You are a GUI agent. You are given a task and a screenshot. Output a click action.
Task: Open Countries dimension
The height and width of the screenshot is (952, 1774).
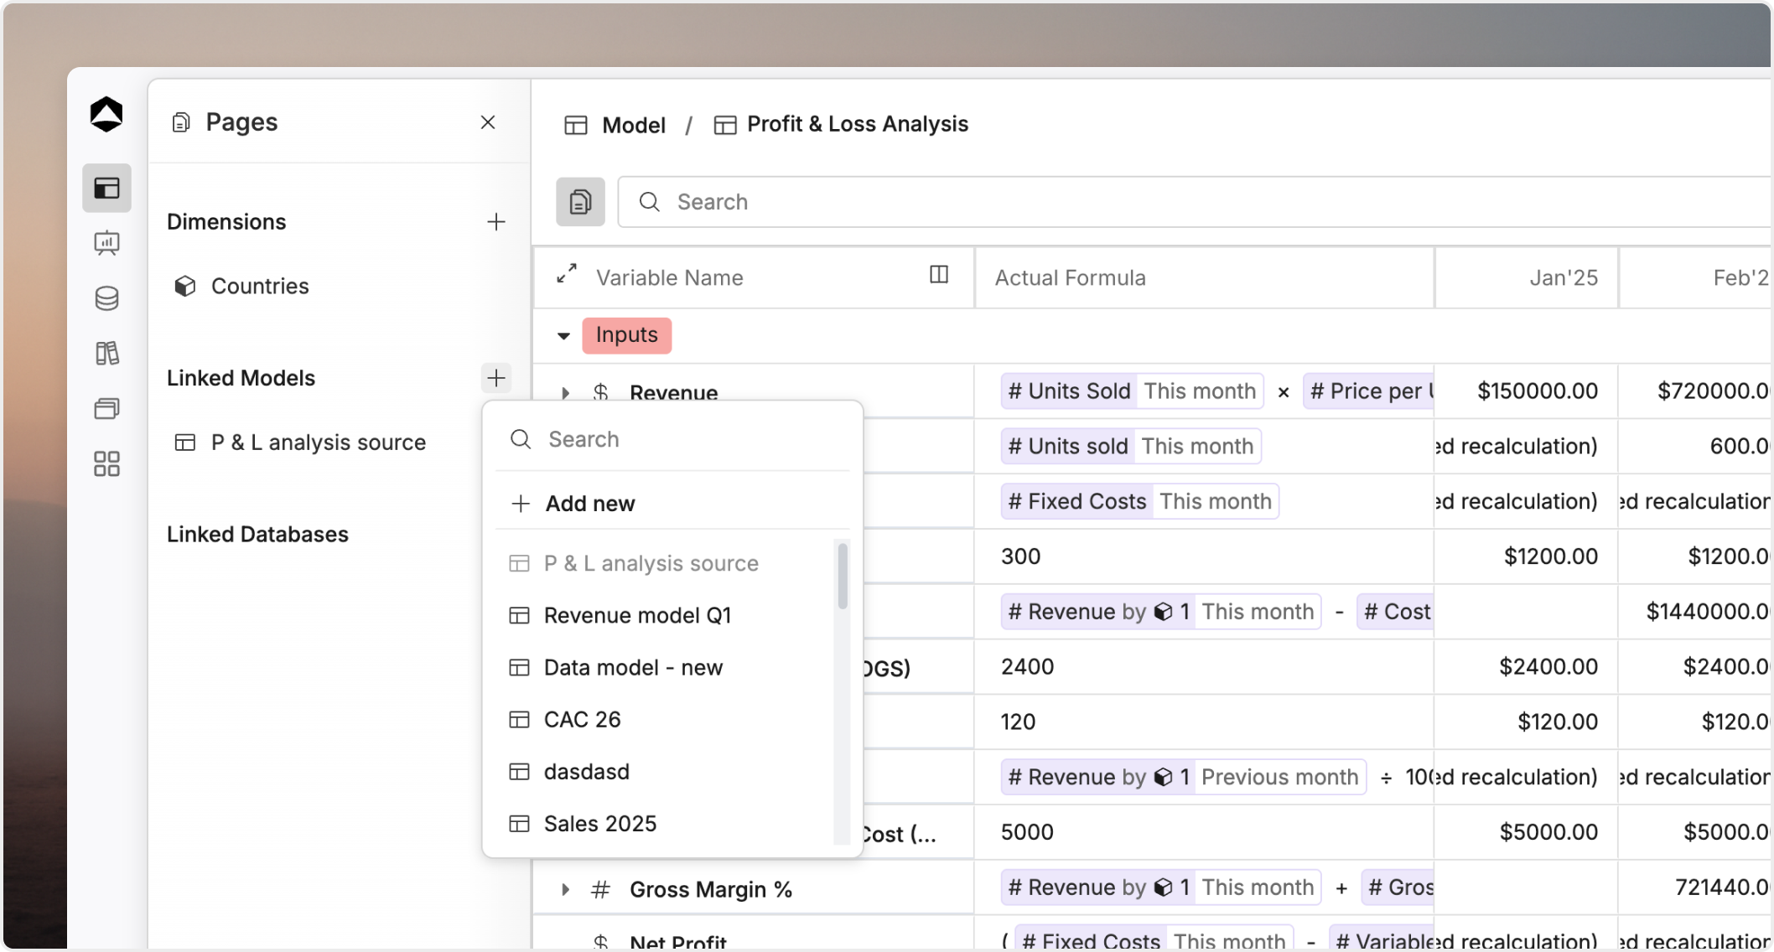click(260, 287)
